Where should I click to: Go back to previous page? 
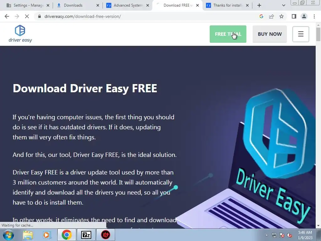pos(7,16)
